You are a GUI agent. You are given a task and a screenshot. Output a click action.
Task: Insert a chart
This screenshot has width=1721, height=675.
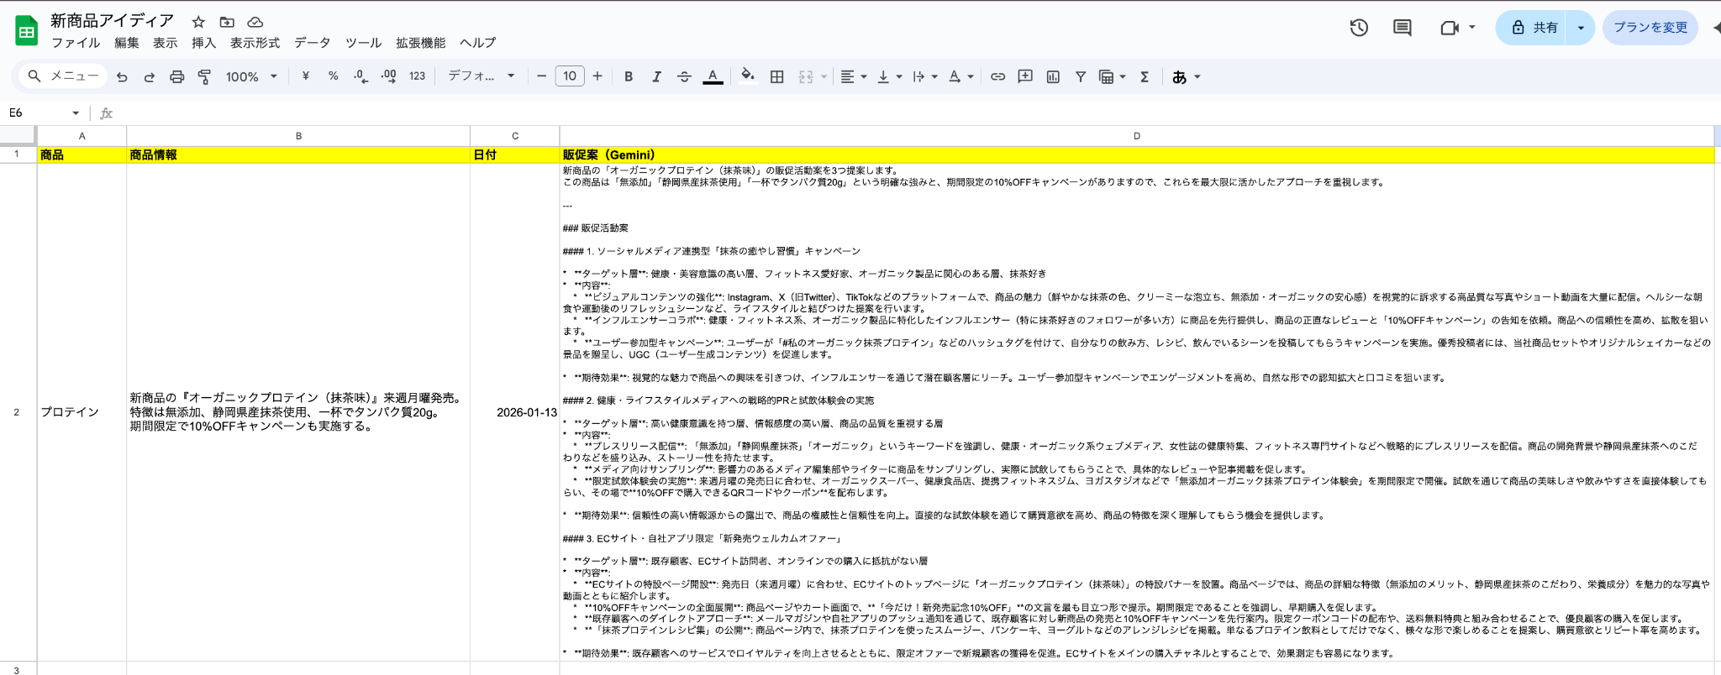(x=1053, y=76)
